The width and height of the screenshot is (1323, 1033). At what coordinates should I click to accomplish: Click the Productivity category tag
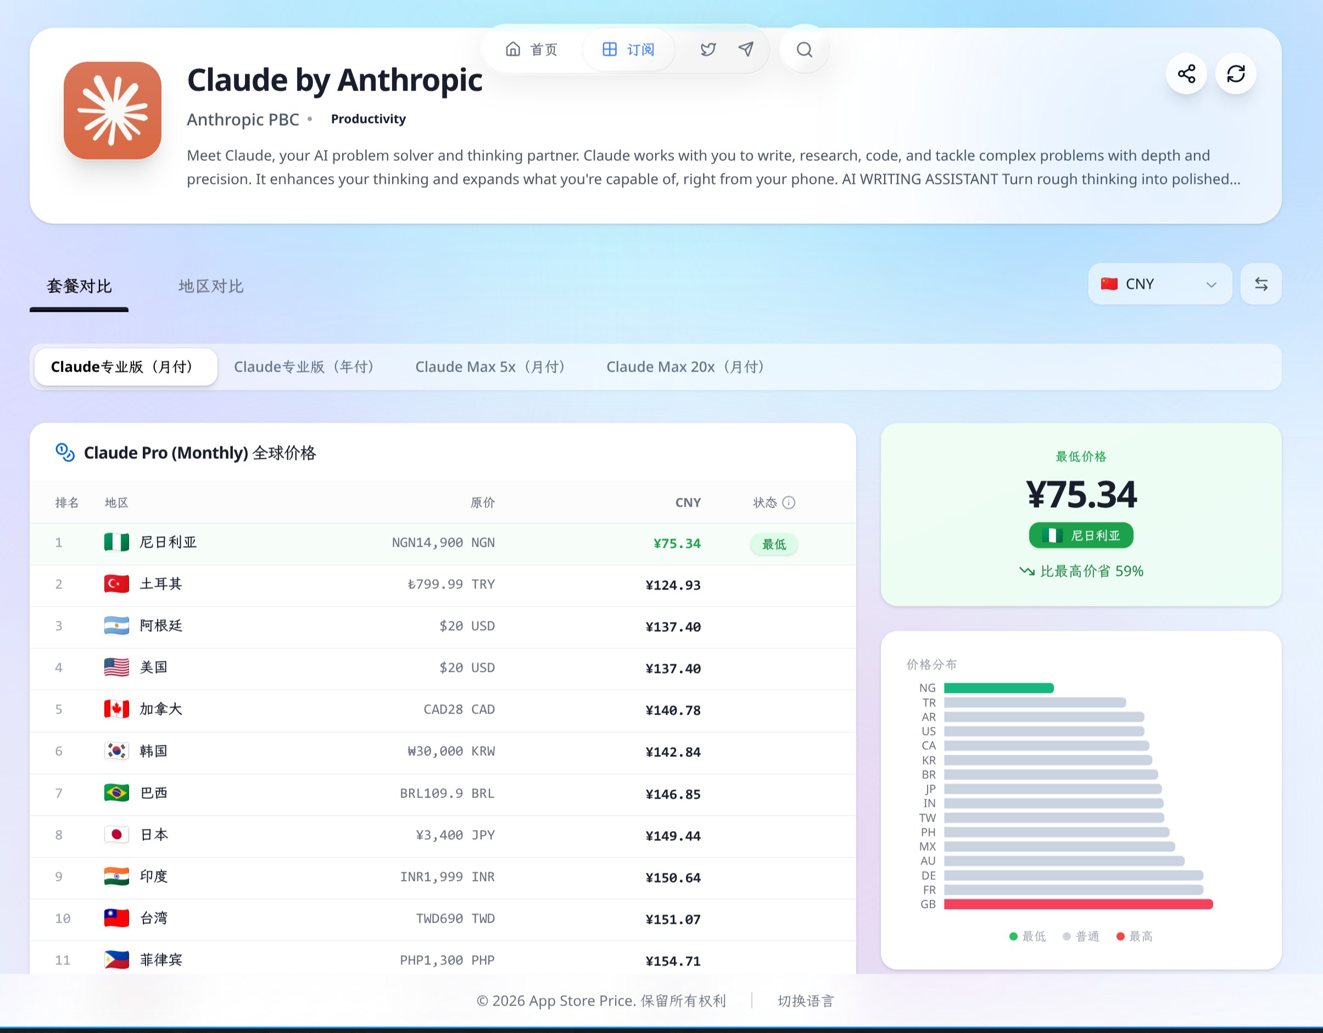tap(369, 119)
